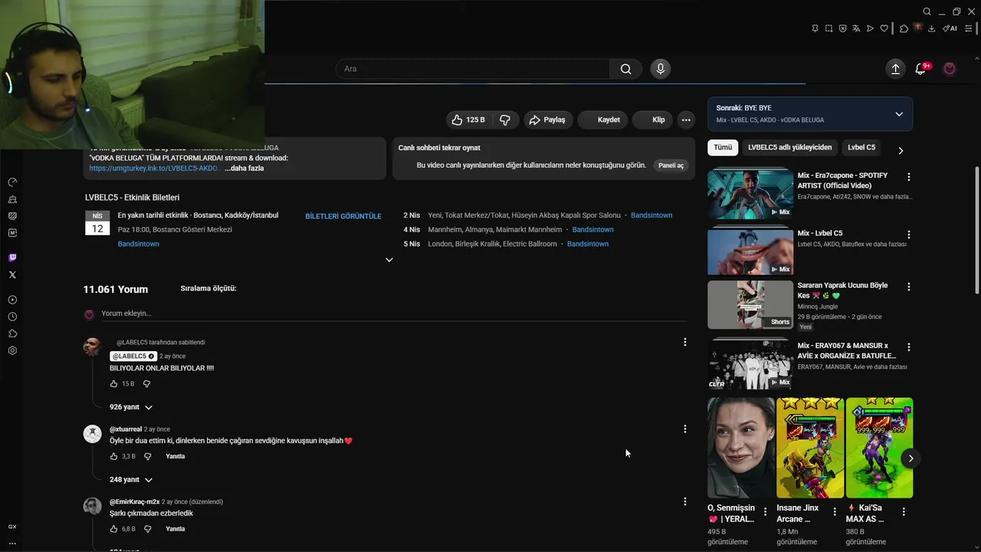Open umgturkey.lnk.to description link

[154, 168]
